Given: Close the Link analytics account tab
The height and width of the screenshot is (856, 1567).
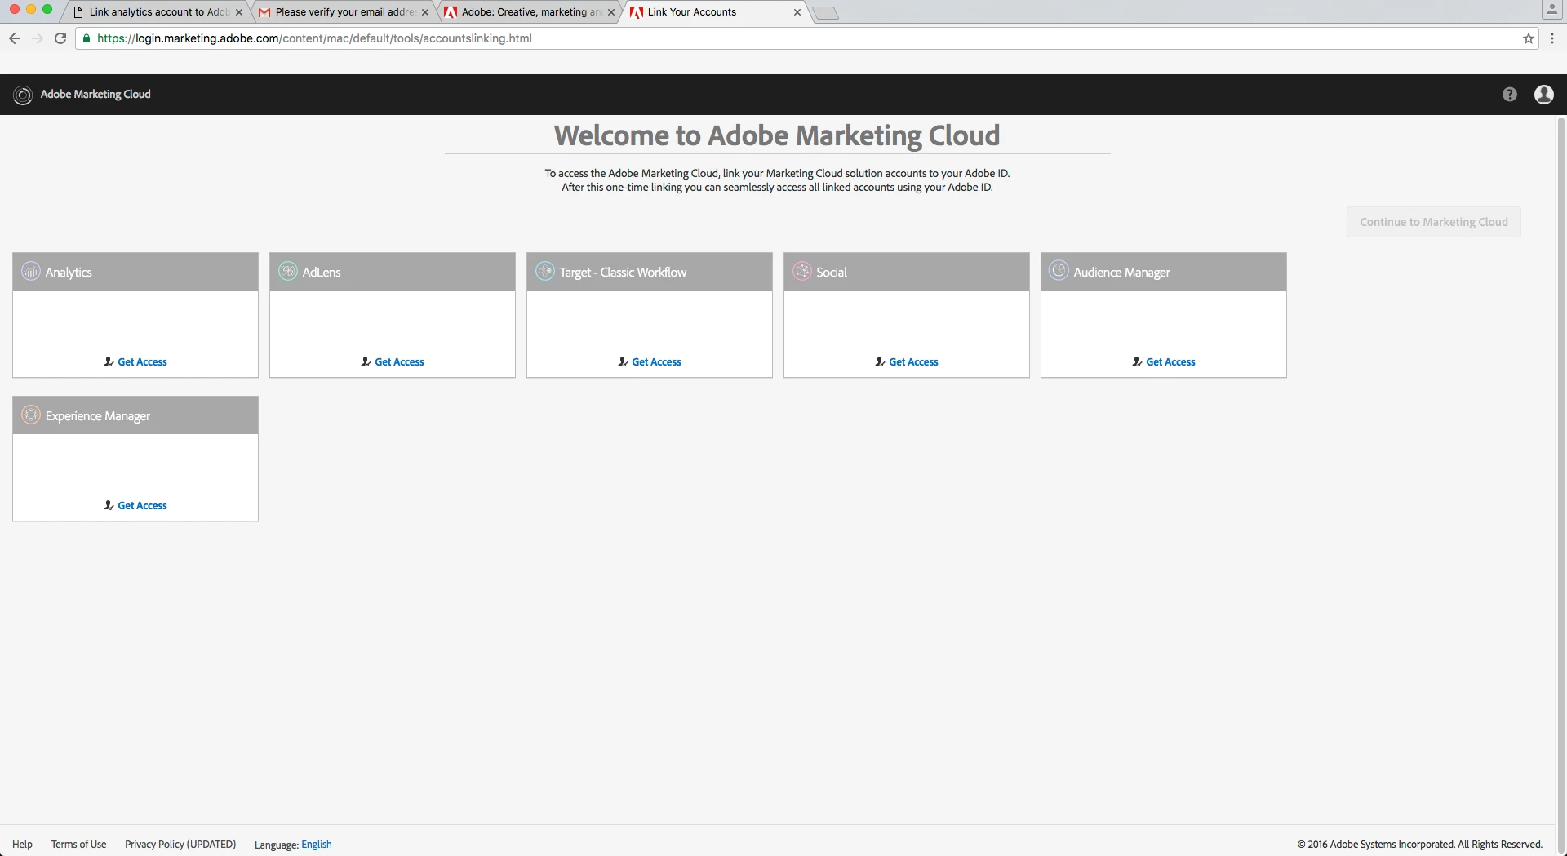Looking at the screenshot, I should tap(239, 12).
